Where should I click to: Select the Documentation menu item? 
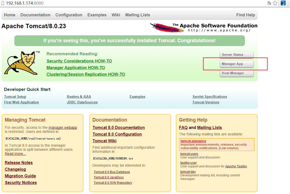35,15
